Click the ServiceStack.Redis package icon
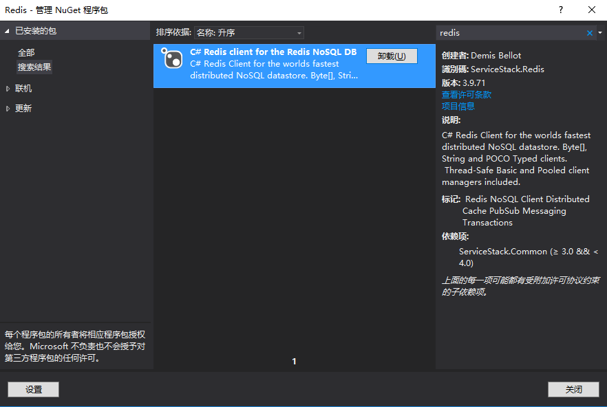The height and width of the screenshot is (407, 607). pyautogui.click(x=172, y=59)
